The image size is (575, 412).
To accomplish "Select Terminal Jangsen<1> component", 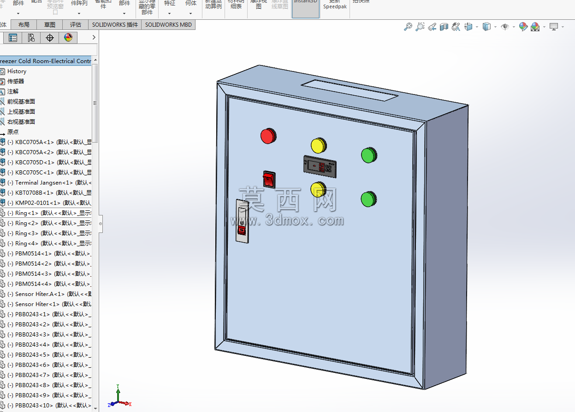I will coord(46,183).
